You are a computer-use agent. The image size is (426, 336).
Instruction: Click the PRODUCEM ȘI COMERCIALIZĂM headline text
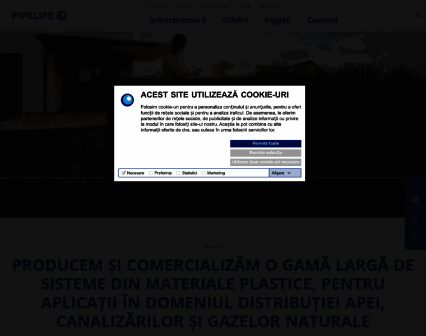(213, 293)
